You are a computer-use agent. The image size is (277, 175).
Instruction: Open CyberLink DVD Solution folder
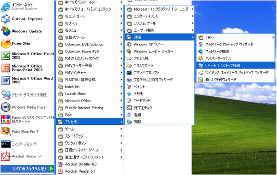(90, 44)
